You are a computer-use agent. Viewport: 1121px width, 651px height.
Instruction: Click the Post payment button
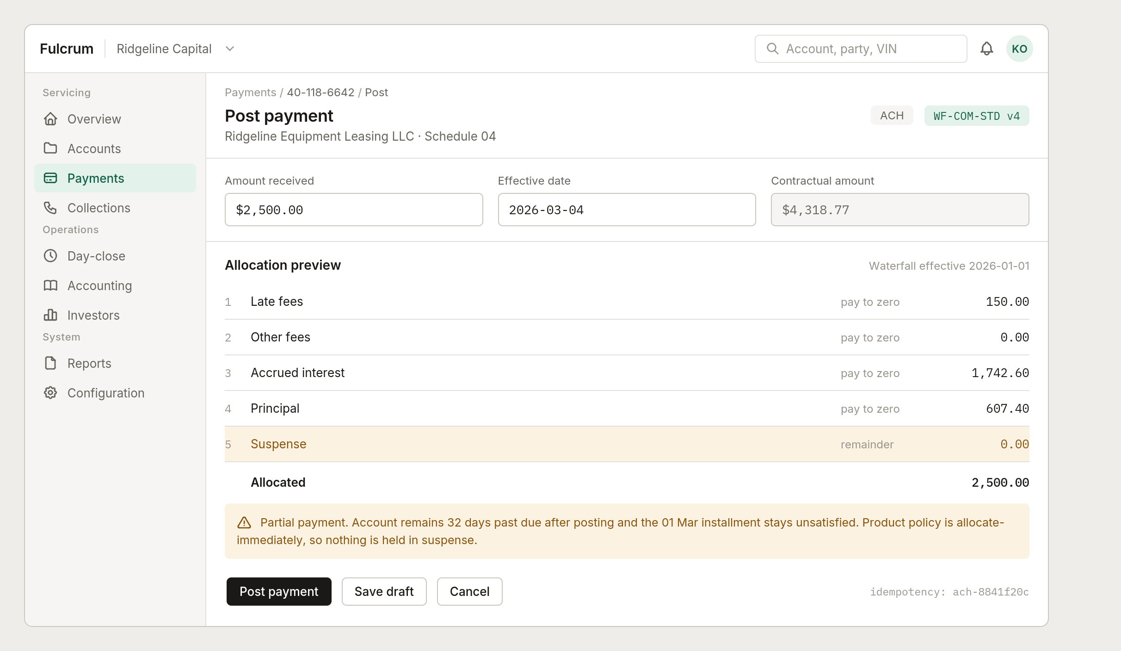pos(279,591)
